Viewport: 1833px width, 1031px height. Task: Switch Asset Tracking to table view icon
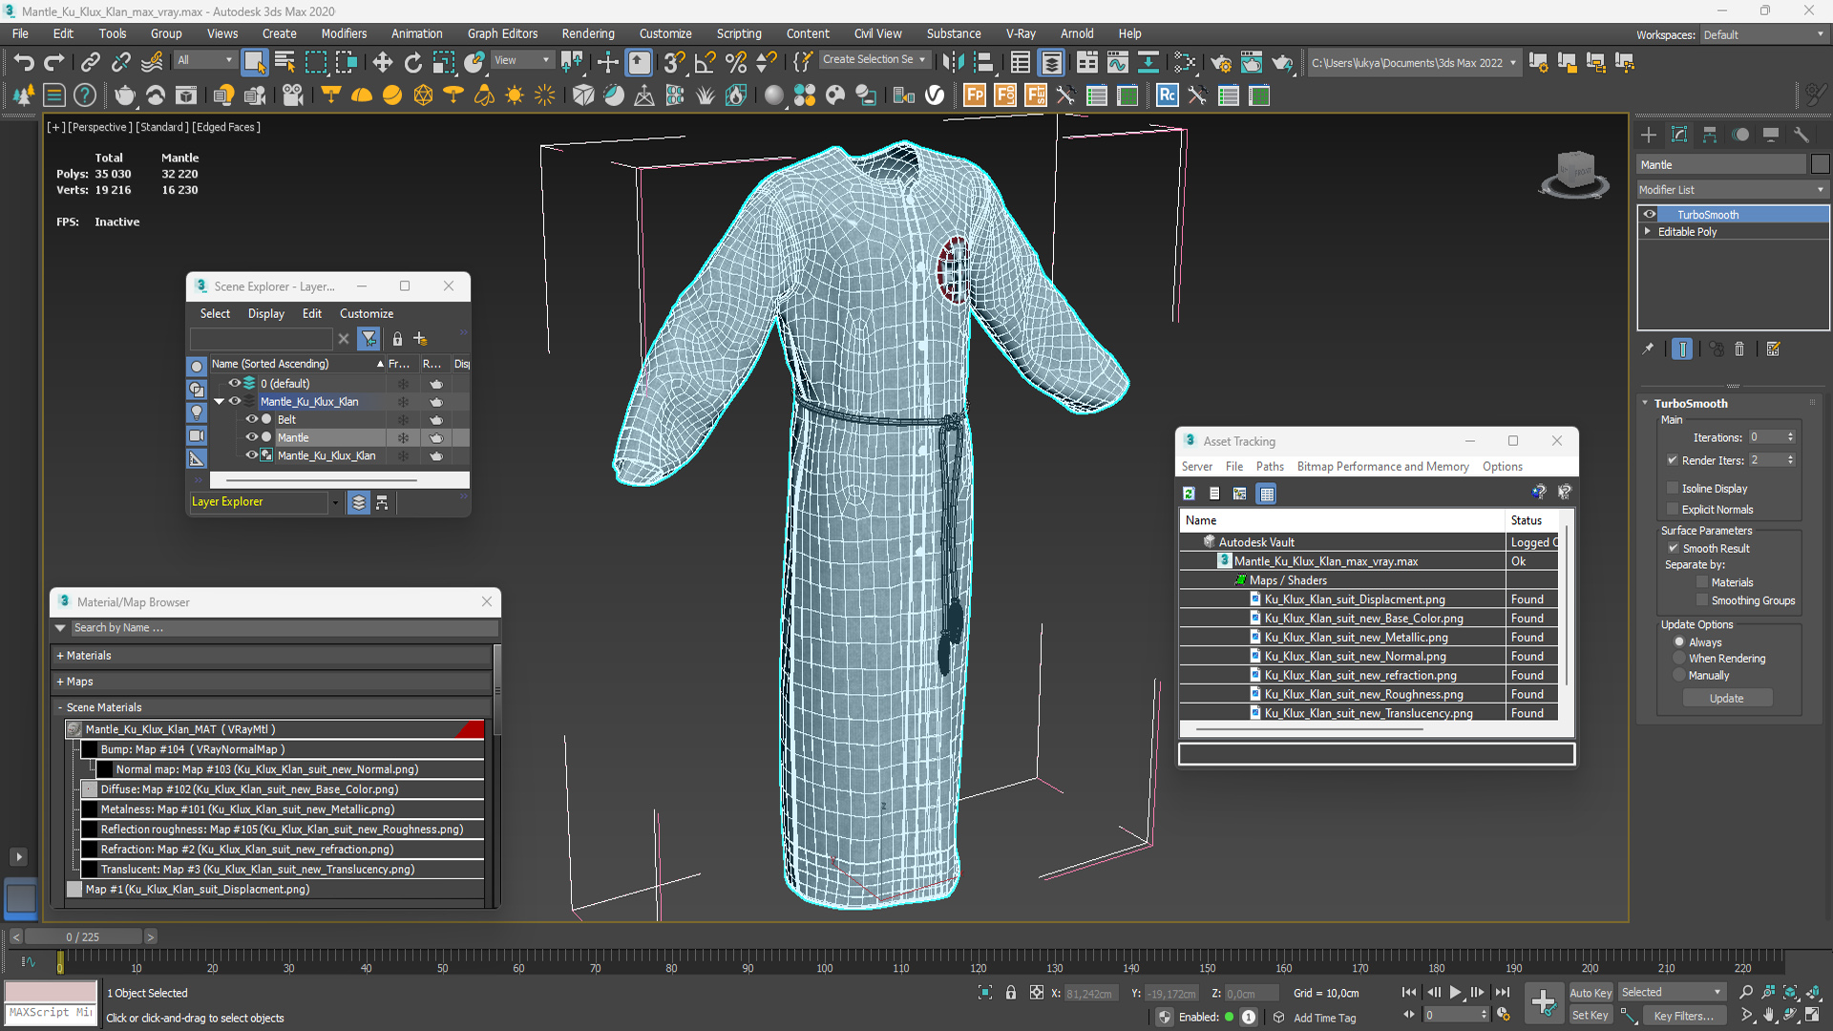[x=1267, y=494]
